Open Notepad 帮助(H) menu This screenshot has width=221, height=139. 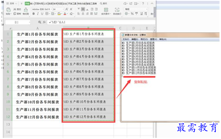point(163,39)
